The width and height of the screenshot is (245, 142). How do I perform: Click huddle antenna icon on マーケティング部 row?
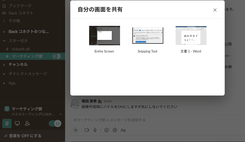click(54, 56)
